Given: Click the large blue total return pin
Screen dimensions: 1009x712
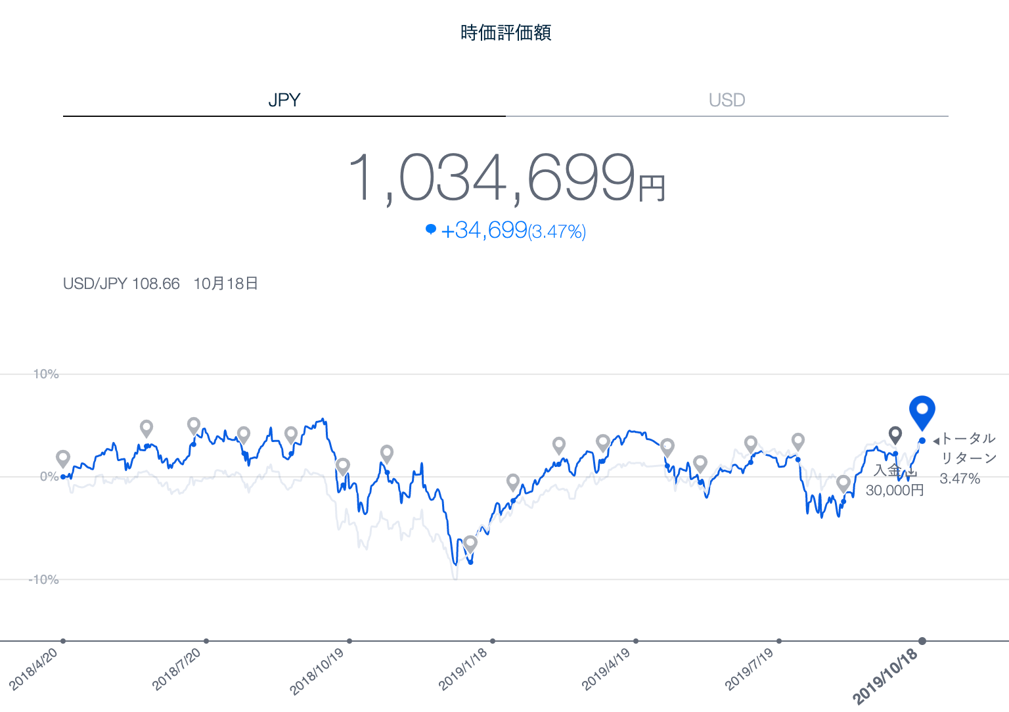Looking at the screenshot, I should [x=922, y=411].
